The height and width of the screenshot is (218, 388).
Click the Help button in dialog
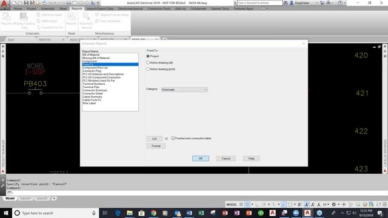point(252,159)
